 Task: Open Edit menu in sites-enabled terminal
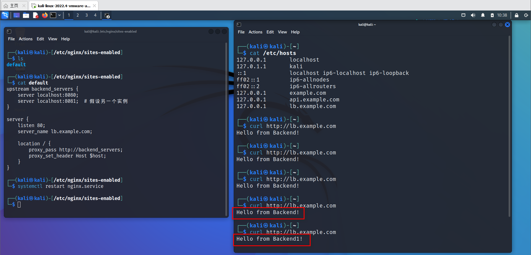coord(40,39)
